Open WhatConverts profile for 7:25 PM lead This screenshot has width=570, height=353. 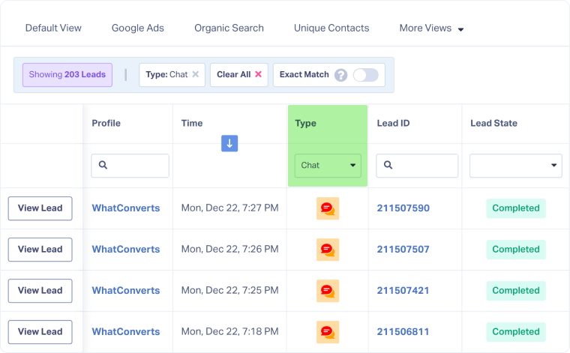(126, 291)
